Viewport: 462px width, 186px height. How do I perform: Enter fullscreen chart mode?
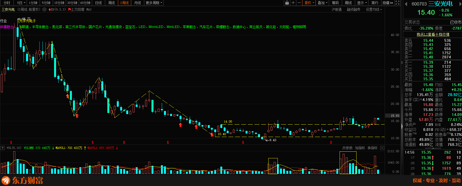point(397,3)
